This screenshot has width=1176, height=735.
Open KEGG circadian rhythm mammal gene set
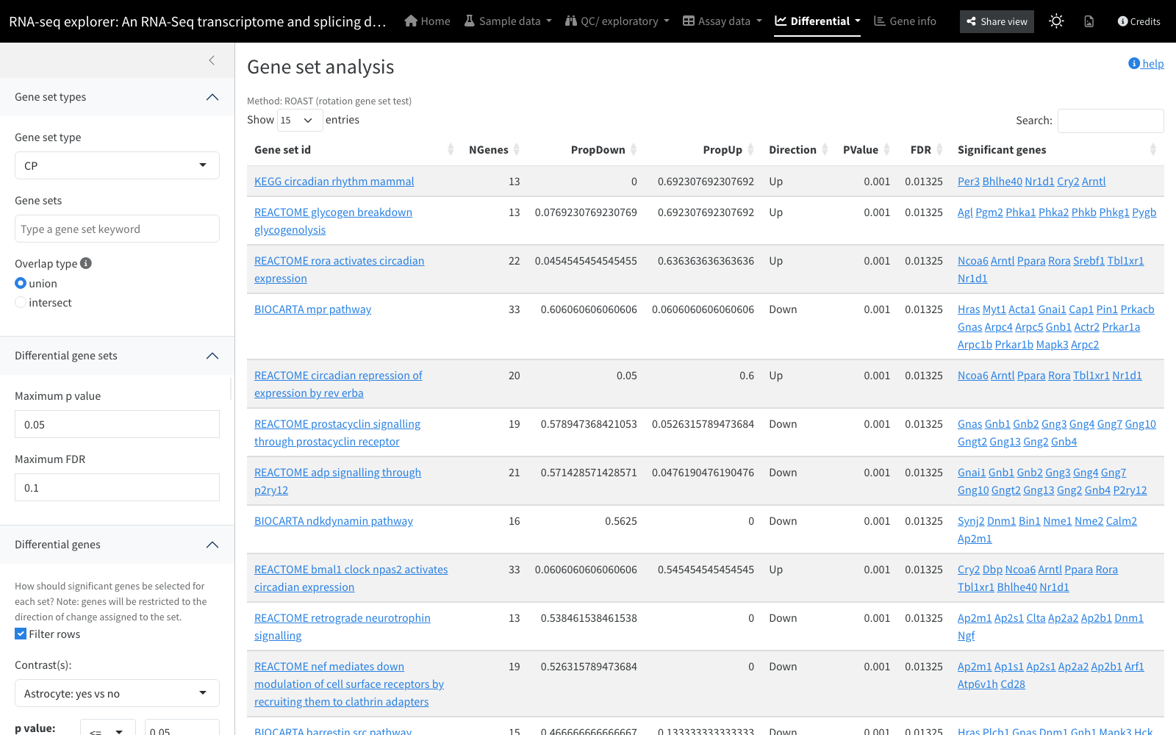[x=334, y=181]
